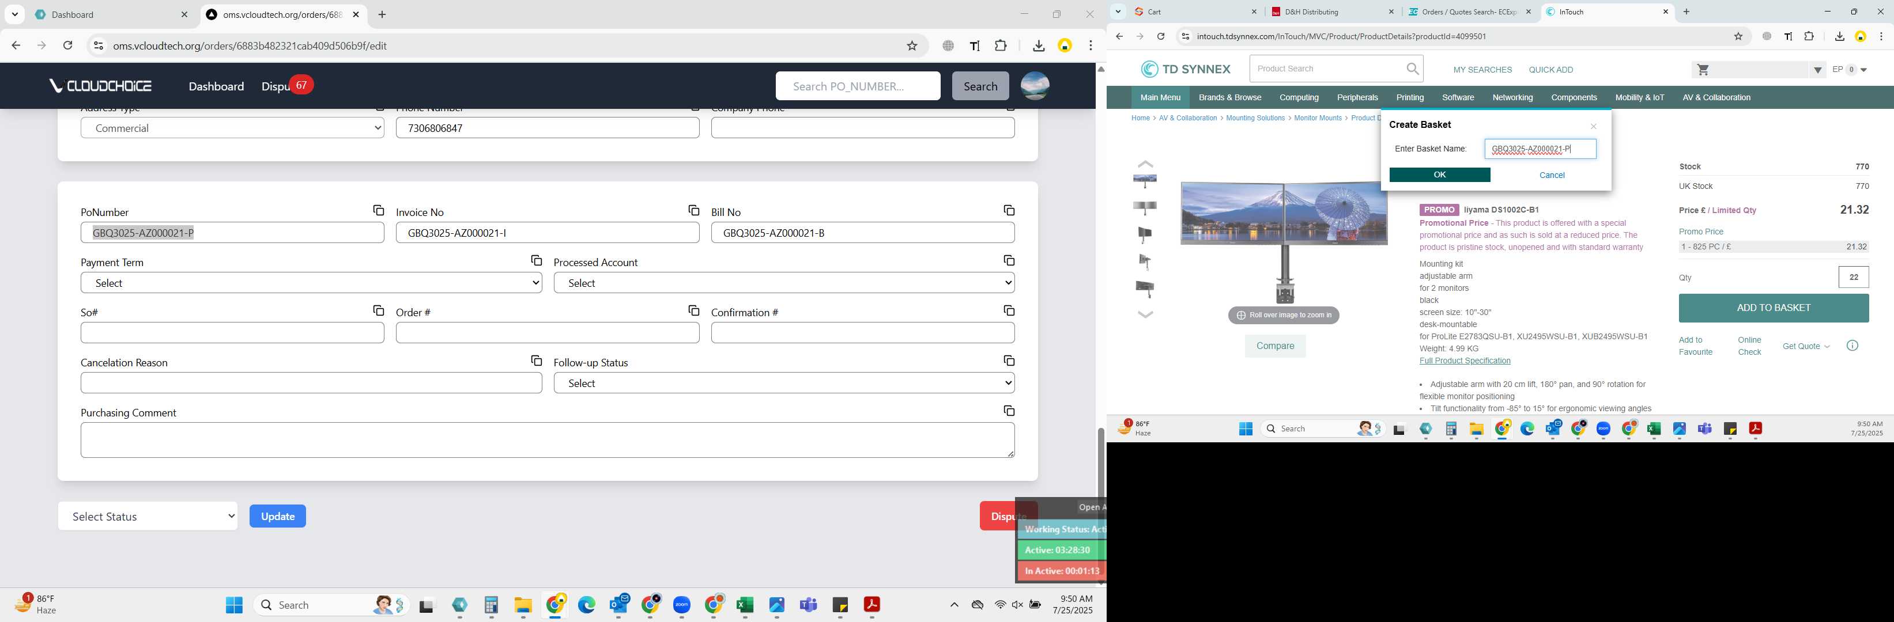This screenshot has width=1894, height=622.
Task: Click the TD SYNNEX product search magnifier
Action: click(1412, 69)
